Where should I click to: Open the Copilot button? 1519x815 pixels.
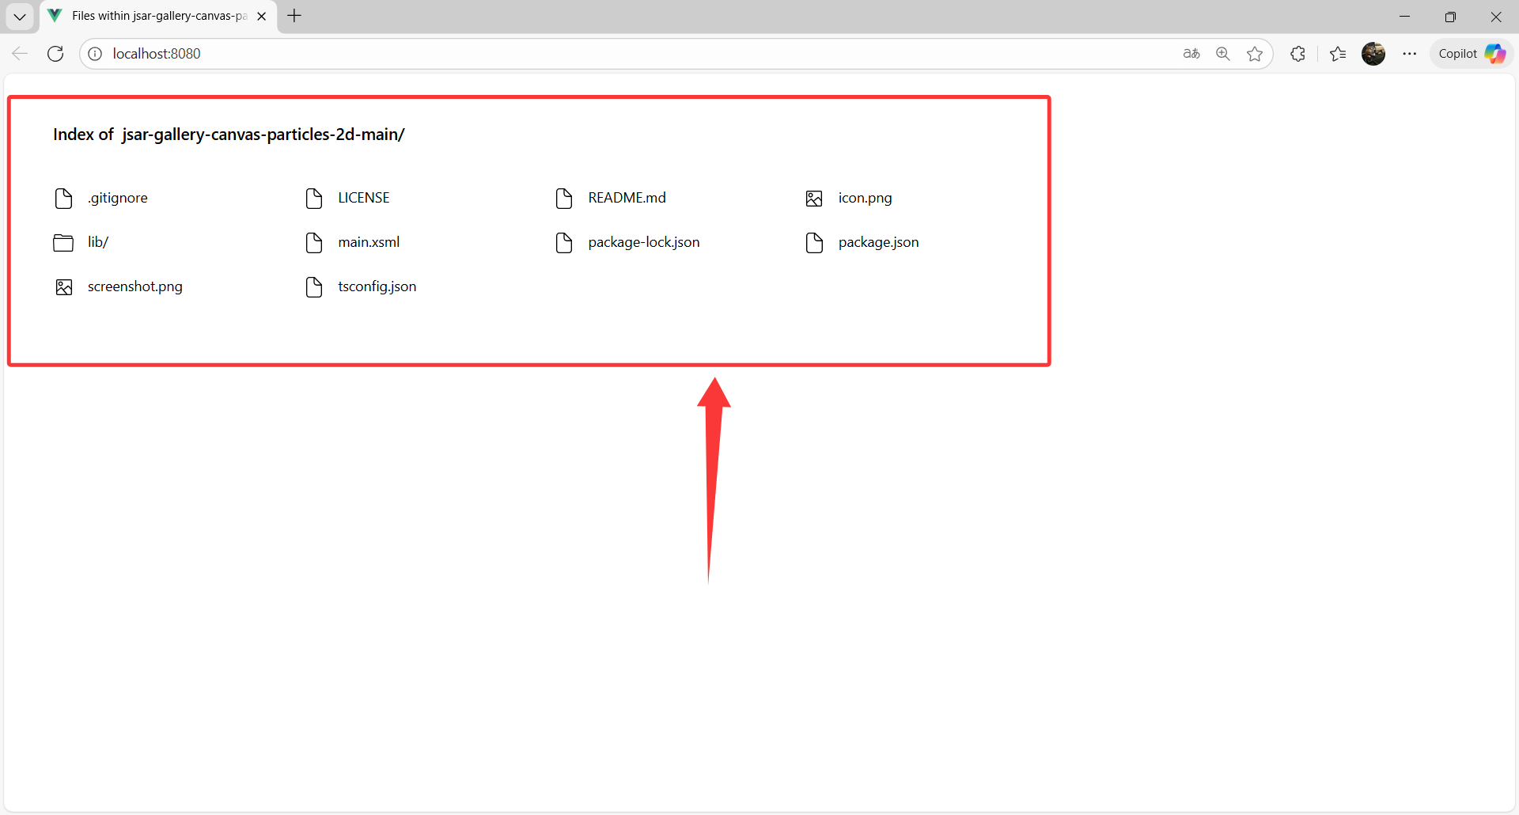click(x=1472, y=54)
